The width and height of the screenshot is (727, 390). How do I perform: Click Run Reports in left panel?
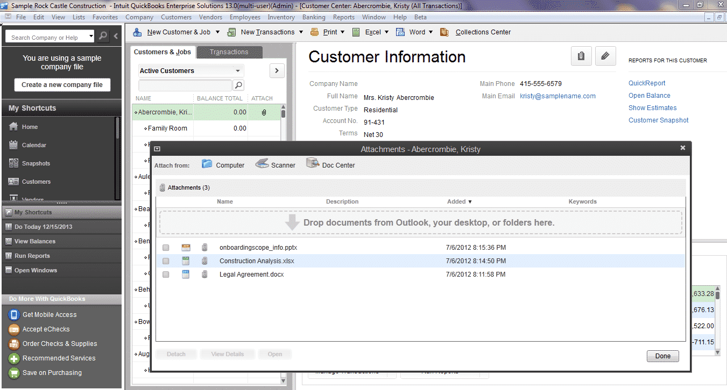tap(32, 256)
